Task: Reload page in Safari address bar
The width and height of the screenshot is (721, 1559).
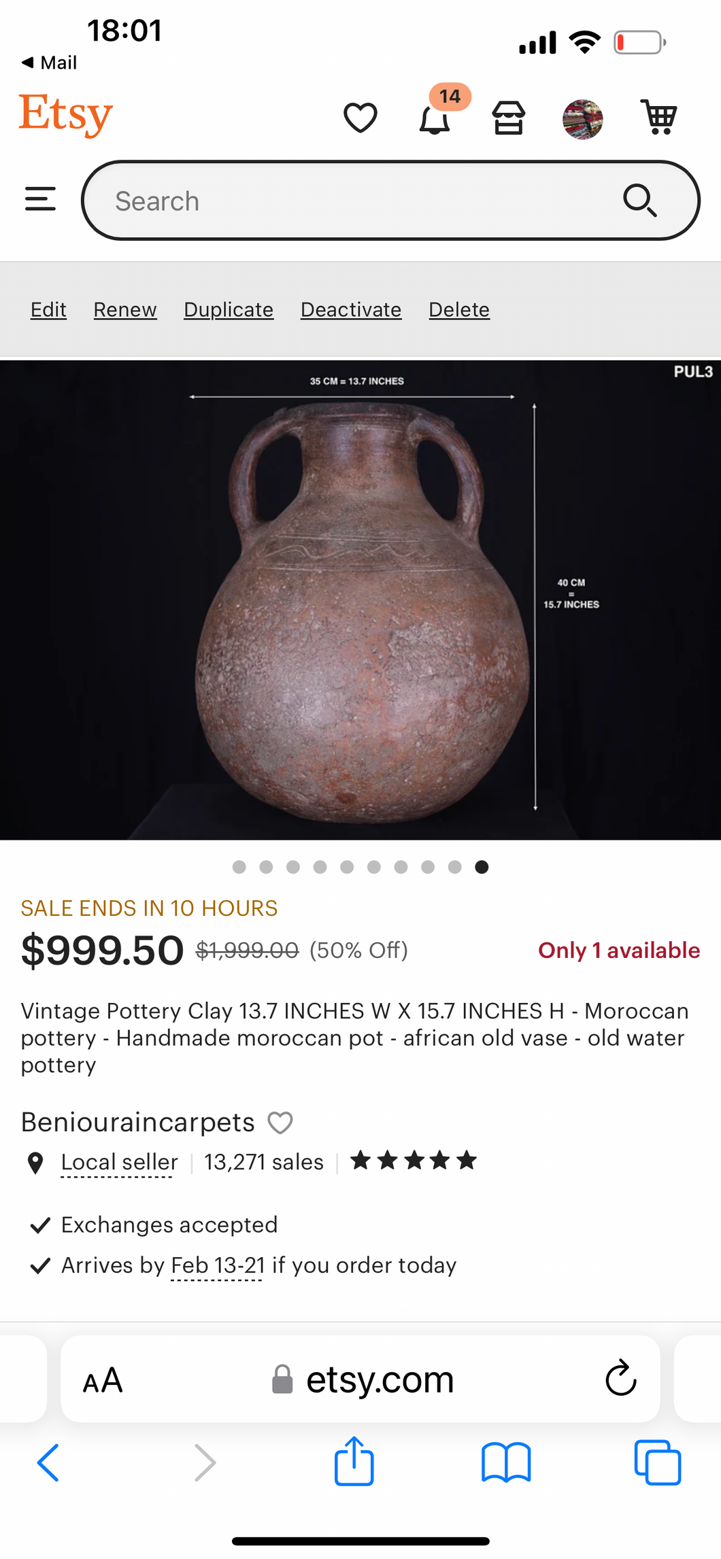Action: [x=620, y=1378]
